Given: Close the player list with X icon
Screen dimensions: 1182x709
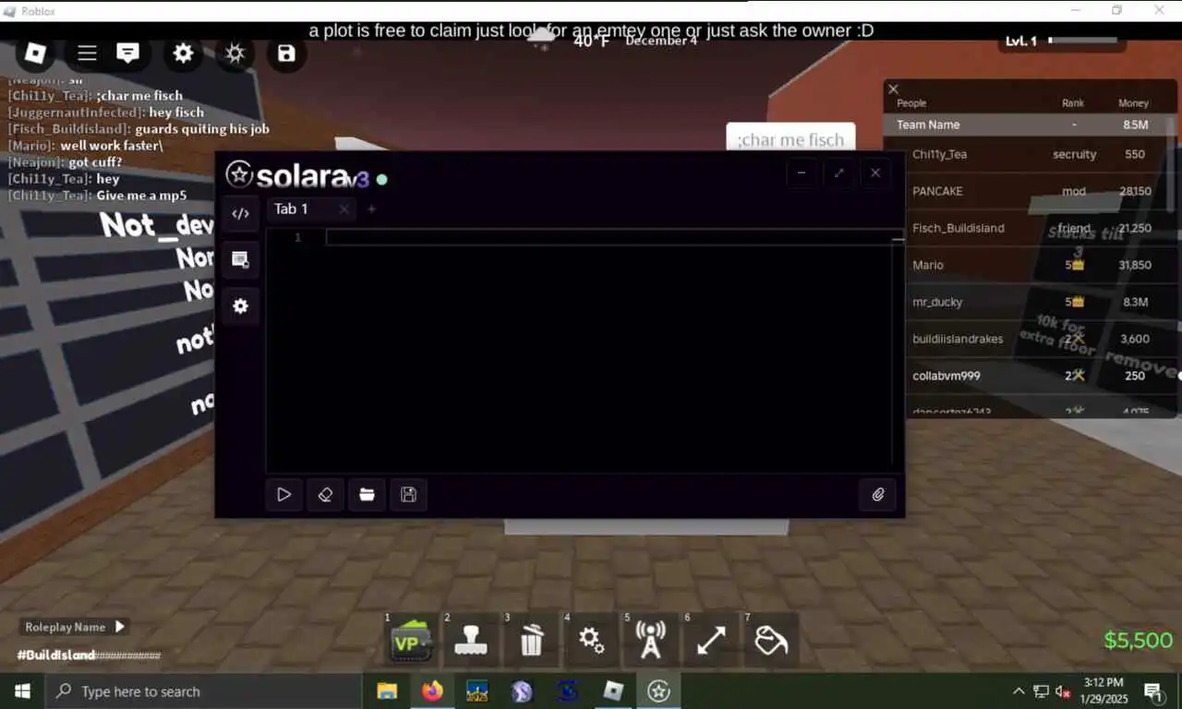Looking at the screenshot, I should [893, 89].
